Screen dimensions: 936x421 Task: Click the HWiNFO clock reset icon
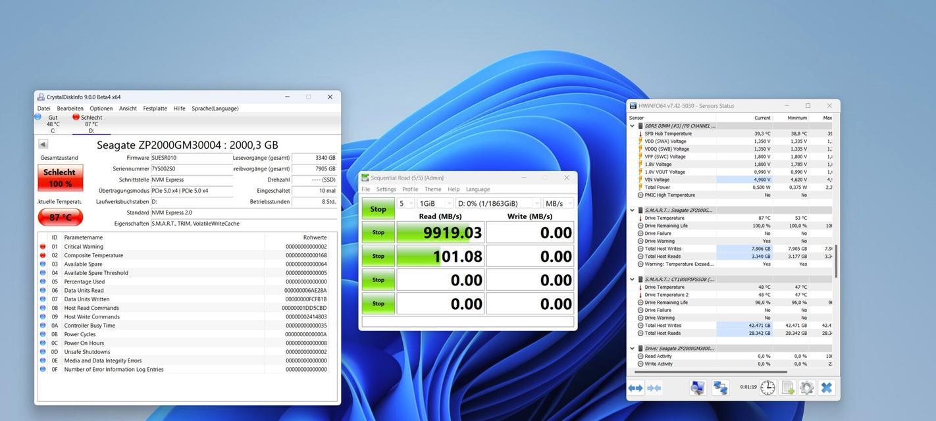(x=767, y=387)
